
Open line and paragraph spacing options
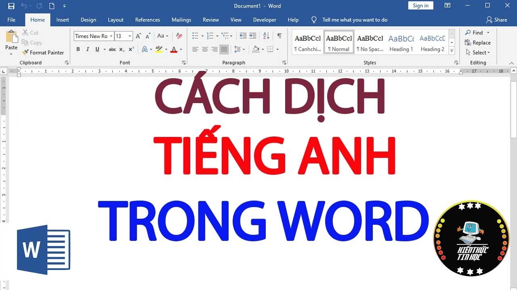tap(239, 49)
